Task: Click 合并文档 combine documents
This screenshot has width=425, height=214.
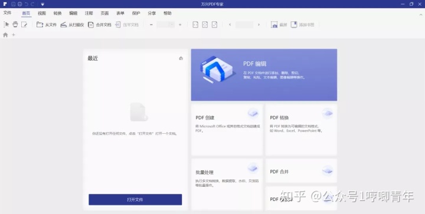Action: click(100, 25)
